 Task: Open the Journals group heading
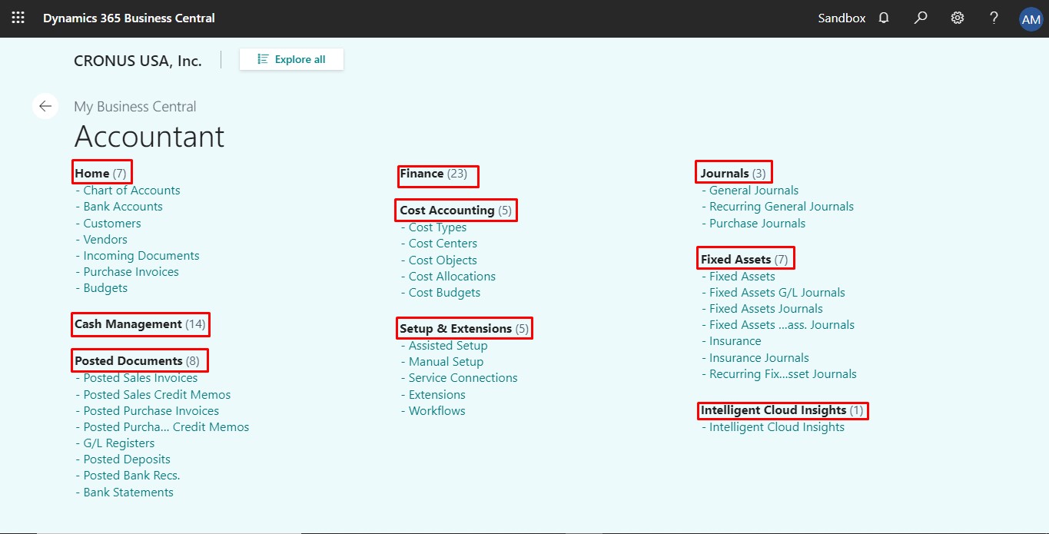click(734, 173)
